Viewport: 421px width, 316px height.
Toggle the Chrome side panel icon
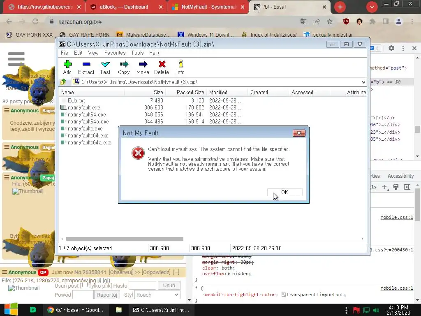(x=386, y=21)
